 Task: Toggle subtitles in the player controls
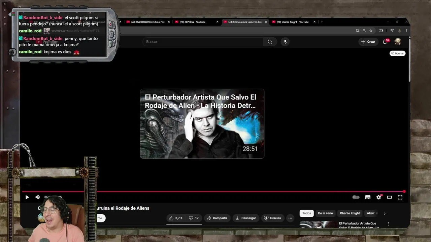point(368,197)
